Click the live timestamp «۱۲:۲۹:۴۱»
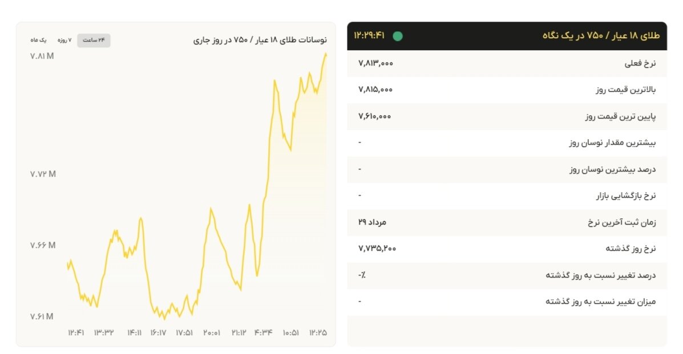Viewport: 683px width, 354px height. pos(367,35)
